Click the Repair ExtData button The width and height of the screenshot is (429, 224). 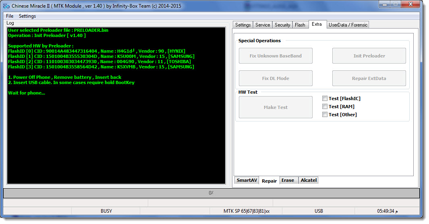(369, 78)
